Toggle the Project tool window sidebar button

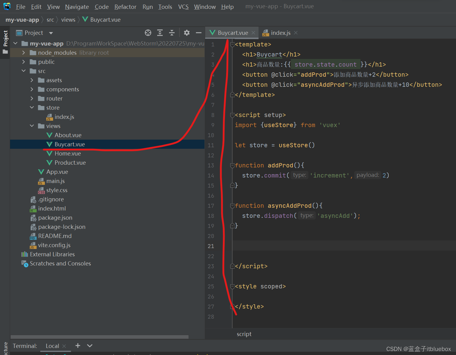[x=5, y=43]
